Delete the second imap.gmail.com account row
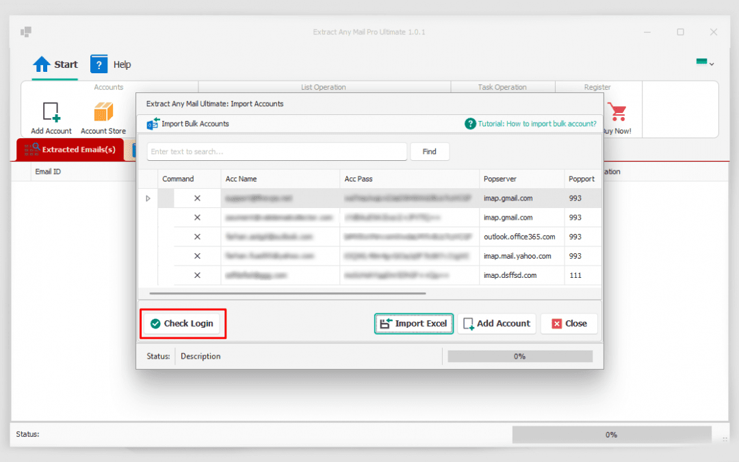The width and height of the screenshot is (739, 462). 198,218
